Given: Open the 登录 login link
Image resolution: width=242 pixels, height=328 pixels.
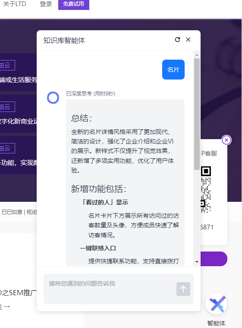Looking at the screenshot, I should [x=46, y=4].
